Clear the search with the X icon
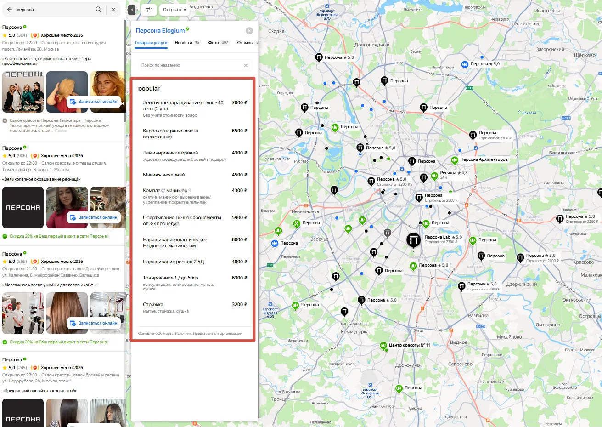 113,9
